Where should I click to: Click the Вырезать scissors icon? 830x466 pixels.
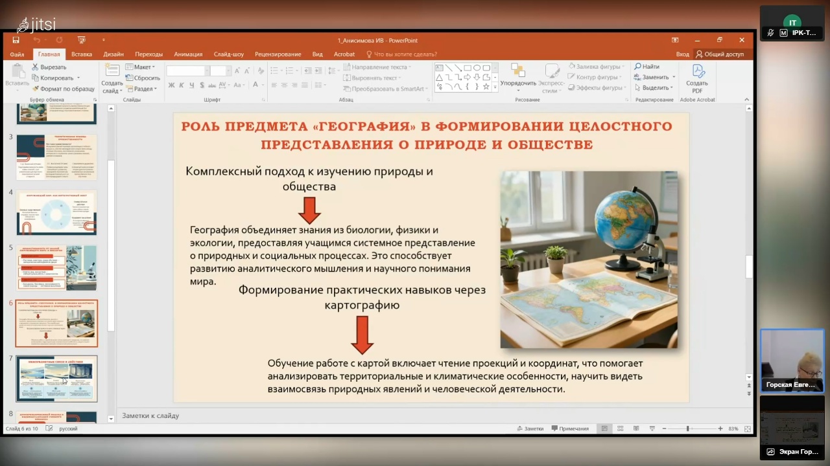pos(35,67)
